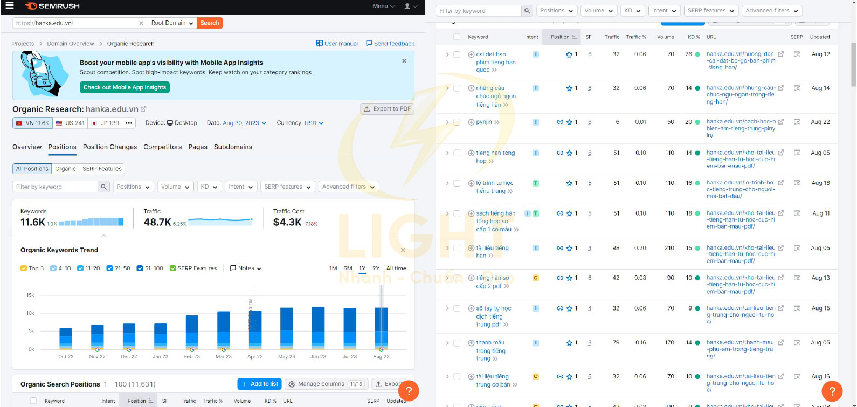Open Notes dropdown above the chart
857x407 pixels.
245,268
